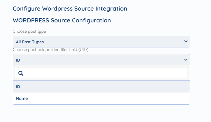Open the All Post Types dropdown
Viewport: 211px width, 122px height.
(101, 42)
